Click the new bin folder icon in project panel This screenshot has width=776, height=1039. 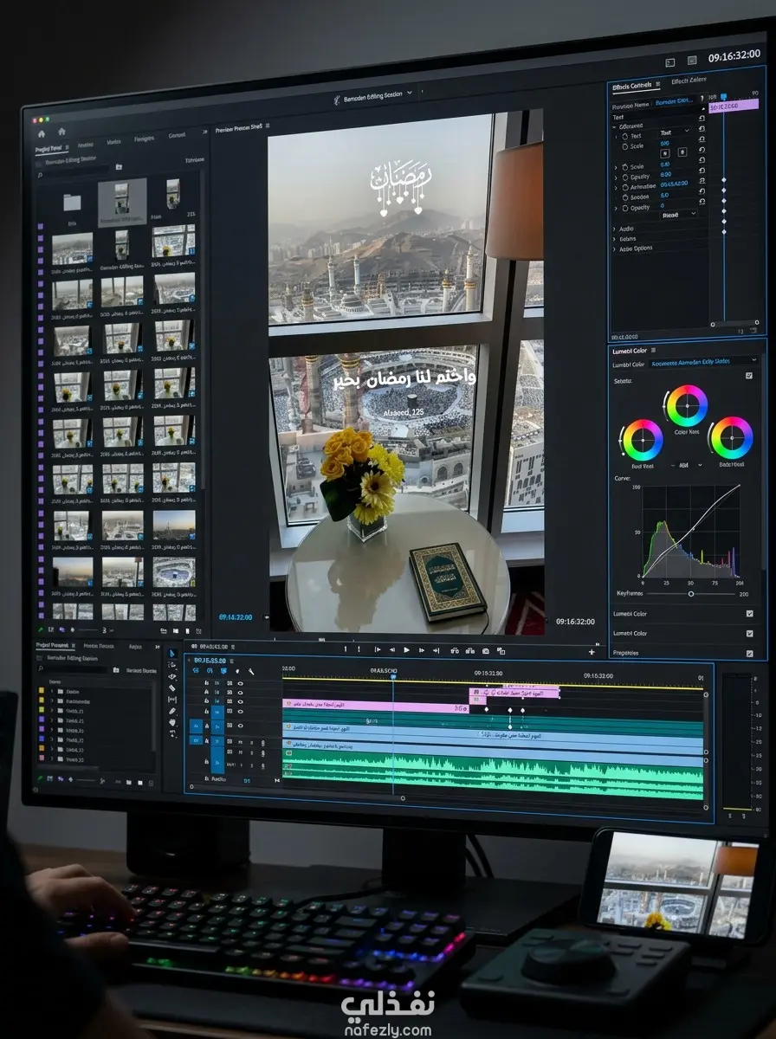pyautogui.click(x=119, y=166)
